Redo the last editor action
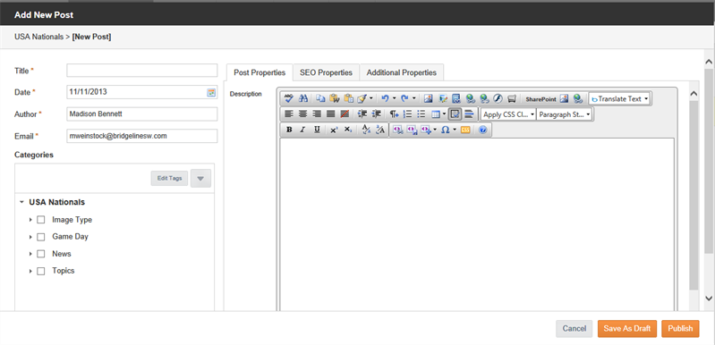715x345 pixels. coord(404,98)
